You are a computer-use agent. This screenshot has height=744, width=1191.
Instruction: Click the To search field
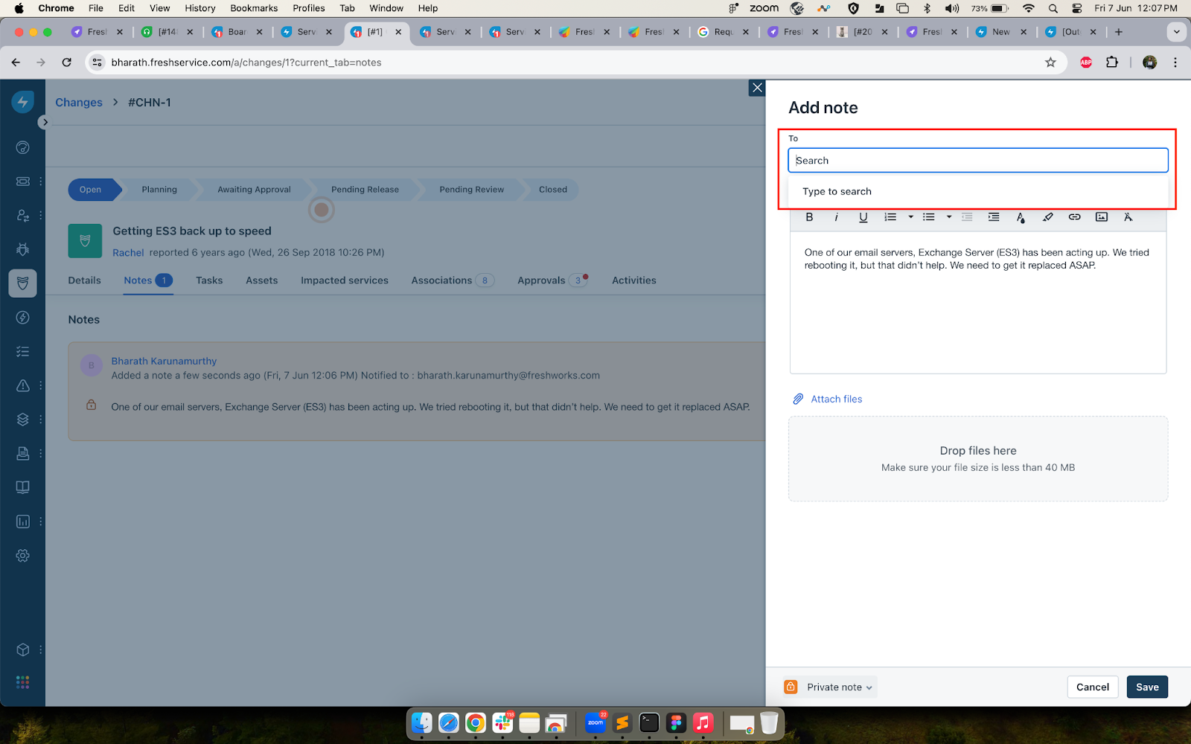978,161
